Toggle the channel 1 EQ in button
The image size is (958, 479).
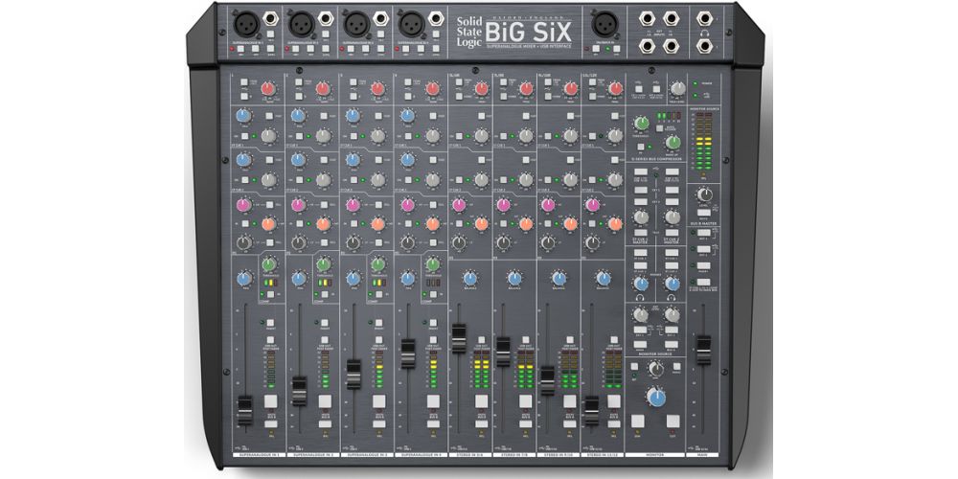point(243,224)
